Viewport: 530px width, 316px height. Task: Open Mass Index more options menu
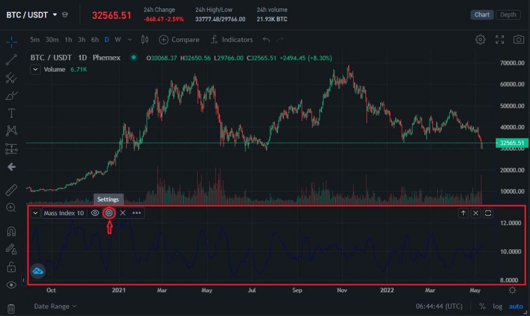136,213
